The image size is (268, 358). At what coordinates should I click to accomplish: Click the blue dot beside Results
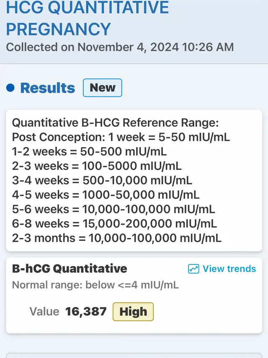(10, 88)
